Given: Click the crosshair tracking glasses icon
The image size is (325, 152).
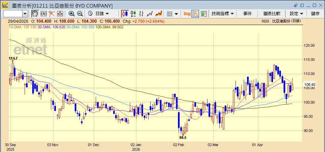Looking at the screenshot, I should (x=43, y=14).
